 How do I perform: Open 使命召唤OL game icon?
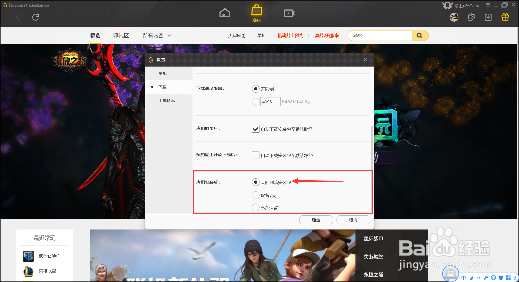28,256
